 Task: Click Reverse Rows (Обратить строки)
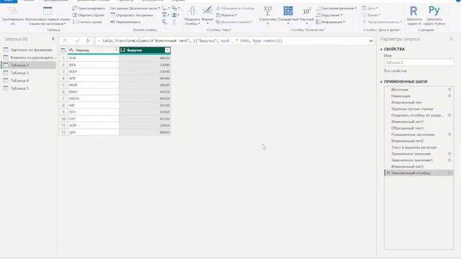point(89,15)
